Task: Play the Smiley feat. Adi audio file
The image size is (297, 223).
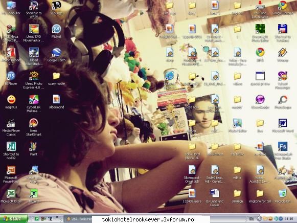Action: (x=215, y=174)
